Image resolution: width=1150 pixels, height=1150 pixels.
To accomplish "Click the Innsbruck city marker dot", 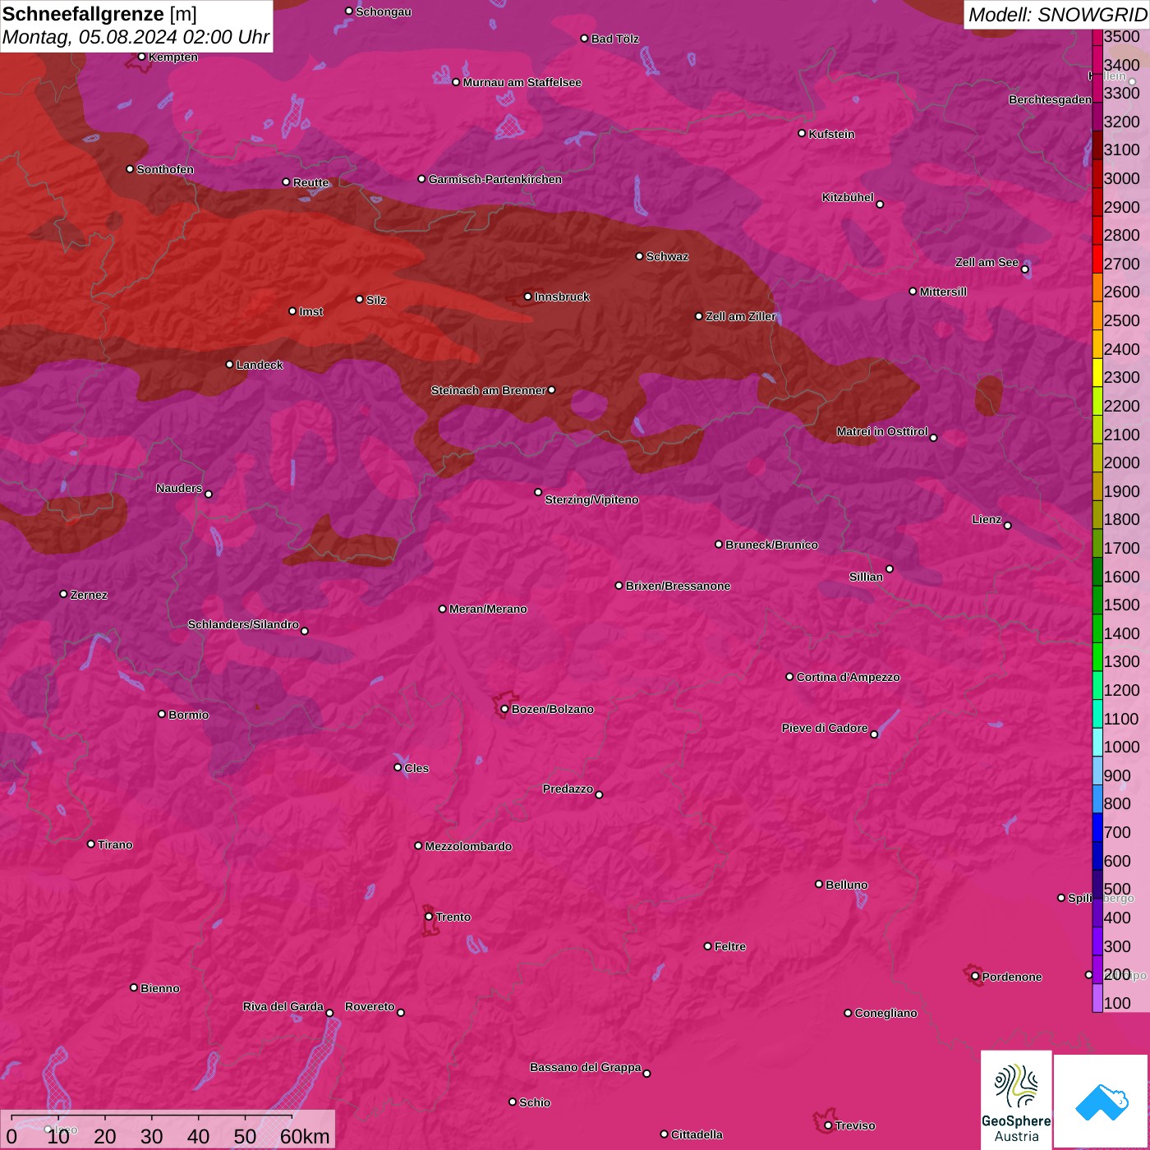I will tap(528, 297).
